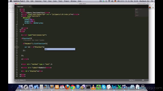The image size is (163, 91).
Task: Open iTunes from the dock
Action: [x=78, y=87]
